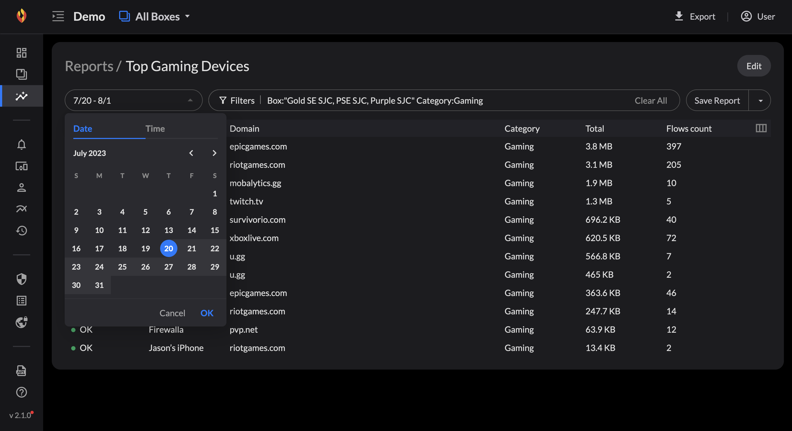Switch to the Time tab
The height and width of the screenshot is (431, 792).
(155, 128)
